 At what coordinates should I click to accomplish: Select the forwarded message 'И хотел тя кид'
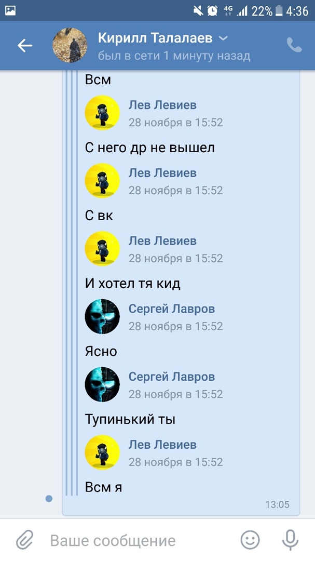133,284
